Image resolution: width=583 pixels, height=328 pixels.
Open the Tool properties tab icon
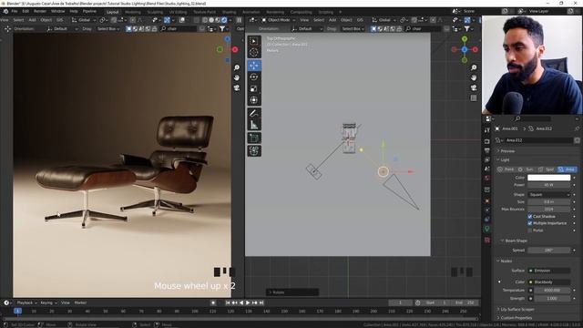[x=487, y=130]
